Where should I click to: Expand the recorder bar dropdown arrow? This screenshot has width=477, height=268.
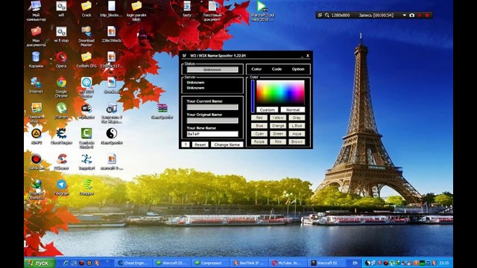coord(404,15)
